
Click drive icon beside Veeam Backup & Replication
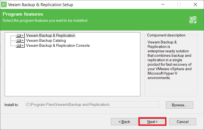tap(19, 36)
